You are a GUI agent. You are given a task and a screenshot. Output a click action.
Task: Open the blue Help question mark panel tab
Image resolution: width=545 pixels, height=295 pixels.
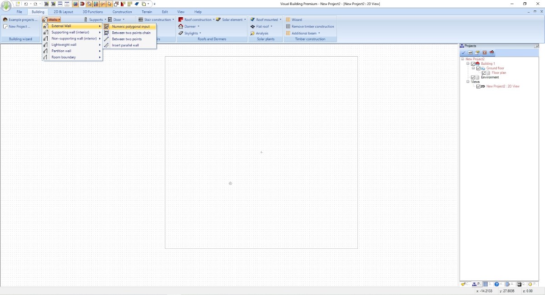pos(497,284)
